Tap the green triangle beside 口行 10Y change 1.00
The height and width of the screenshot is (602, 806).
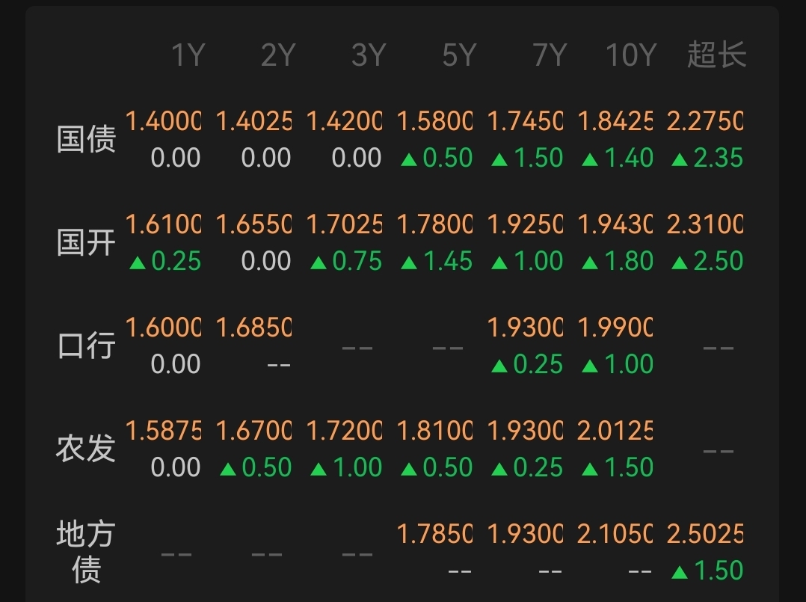590,366
